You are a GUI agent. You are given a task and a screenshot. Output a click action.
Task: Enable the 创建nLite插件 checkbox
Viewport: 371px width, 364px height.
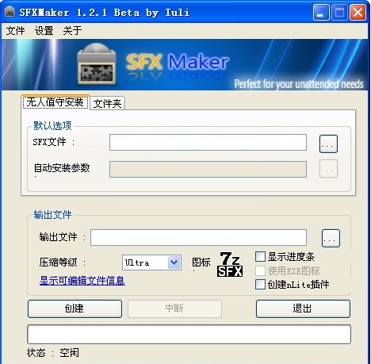tap(260, 285)
